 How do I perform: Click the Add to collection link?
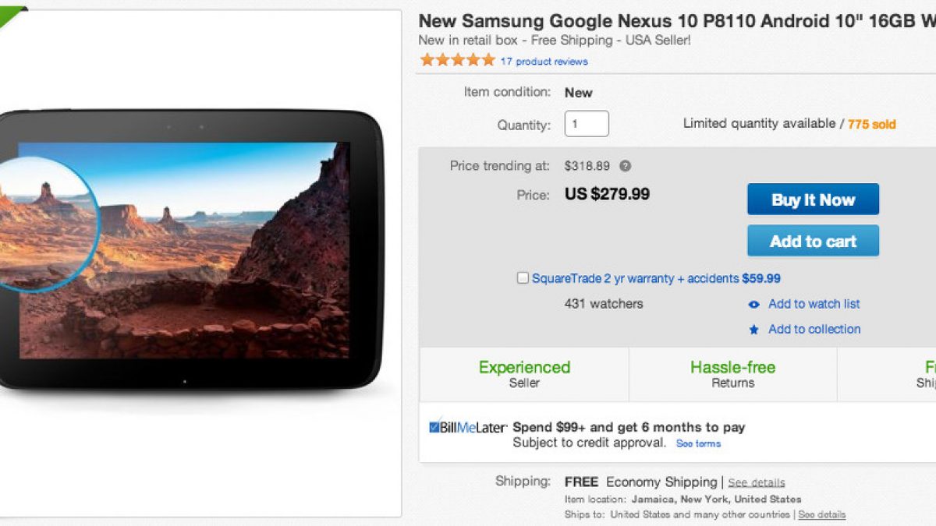(x=814, y=329)
